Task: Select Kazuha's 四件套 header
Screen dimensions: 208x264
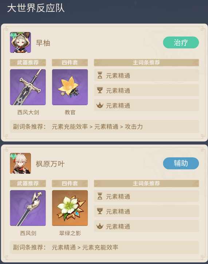Action: point(70,184)
